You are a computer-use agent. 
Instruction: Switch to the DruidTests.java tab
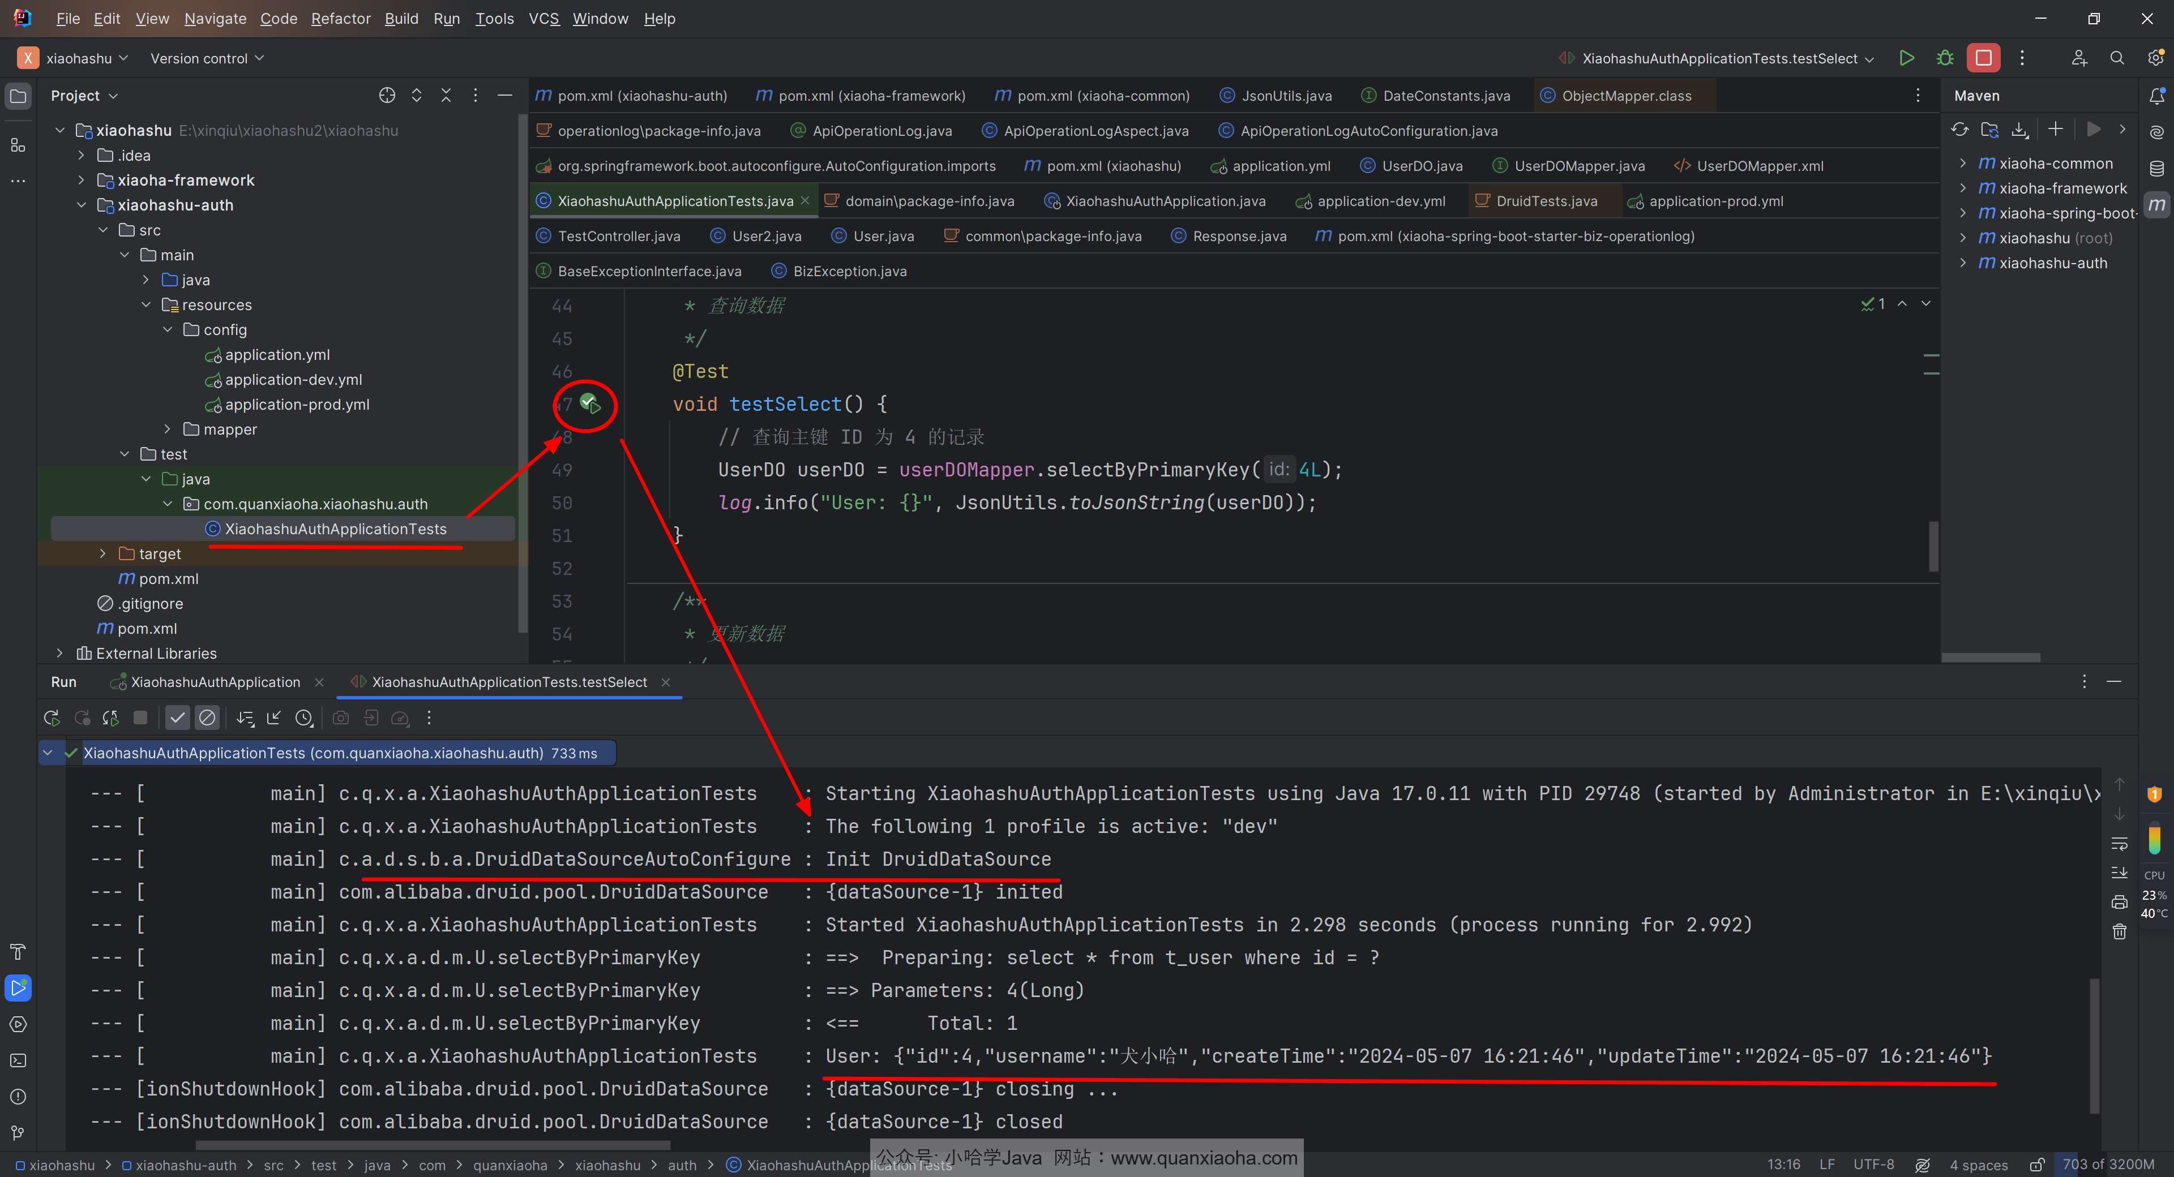click(1545, 201)
